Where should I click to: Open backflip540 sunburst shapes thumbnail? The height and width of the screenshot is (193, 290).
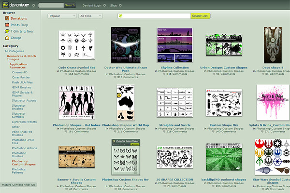tap(224, 157)
